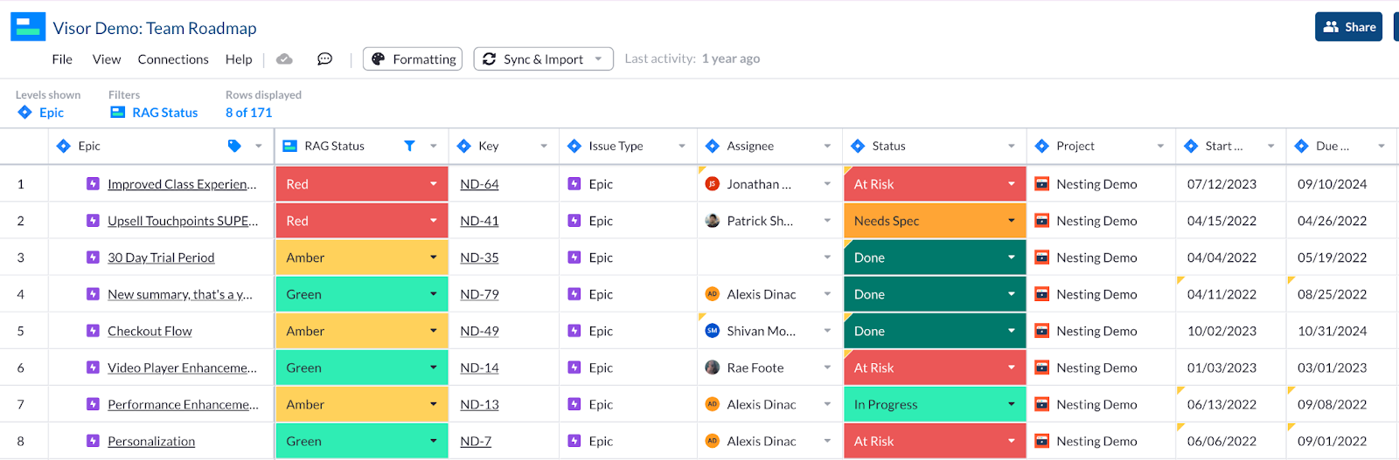This screenshot has height=460, width=1399.
Task: Open RAG Status dropdown for Improved Class Experience row
Action: pos(434,184)
